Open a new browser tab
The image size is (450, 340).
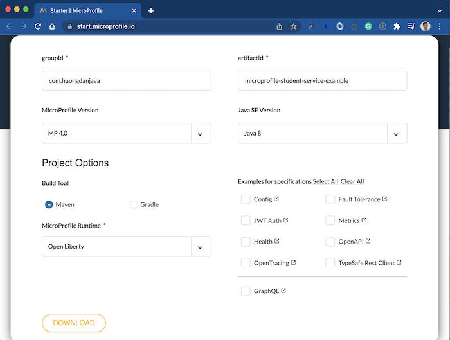click(151, 11)
